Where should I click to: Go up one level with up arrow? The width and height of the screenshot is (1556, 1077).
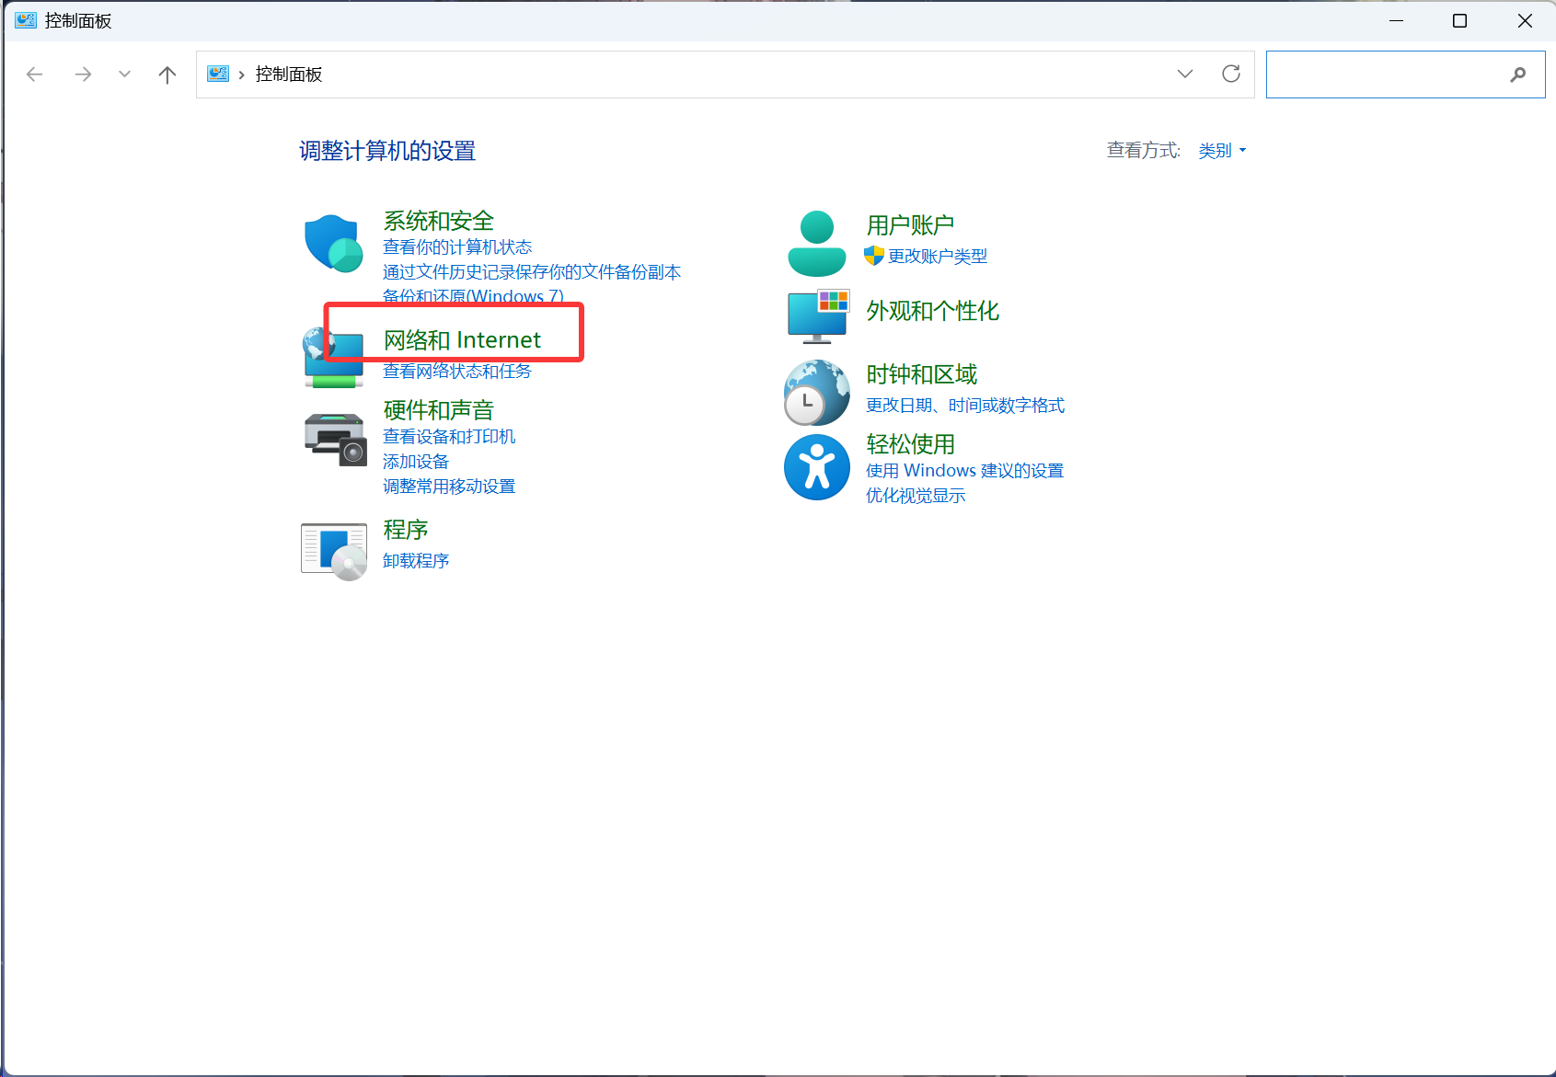[167, 74]
